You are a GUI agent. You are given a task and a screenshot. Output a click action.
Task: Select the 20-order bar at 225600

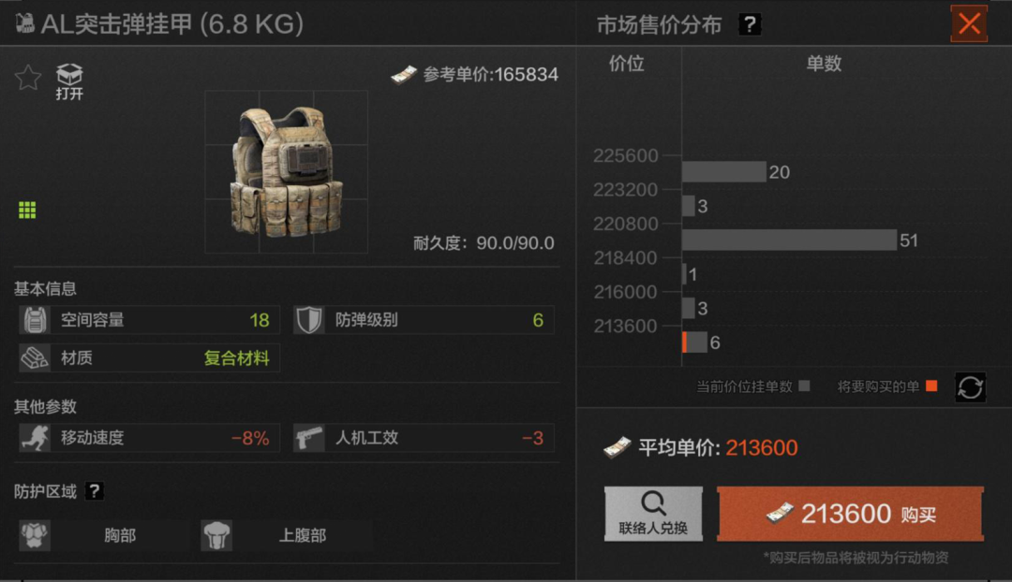tap(724, 172)
